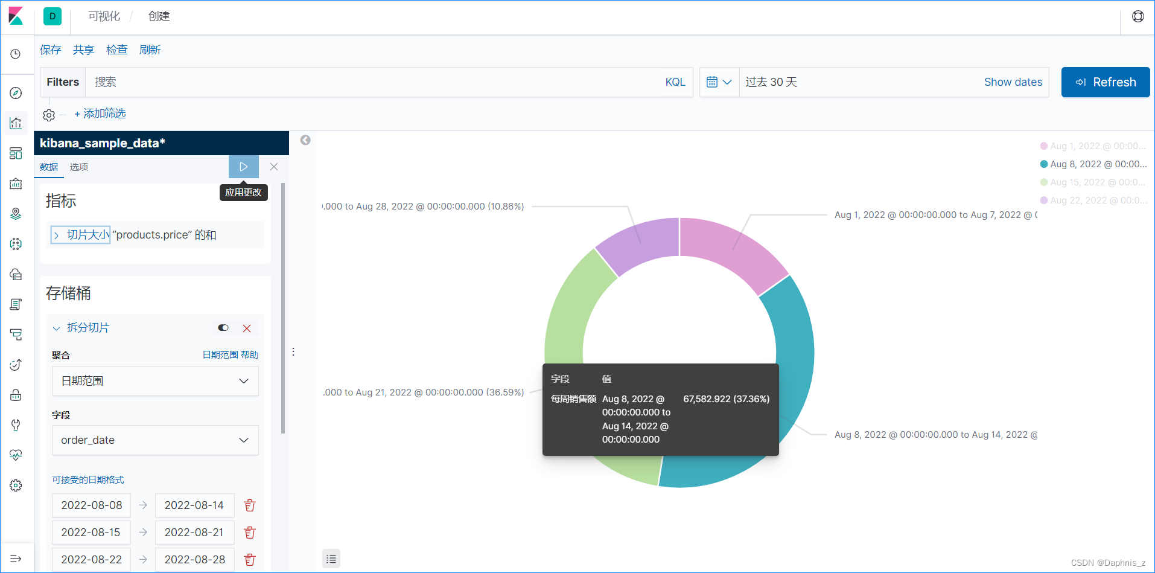The height and width of the screenshot is (573, 1155).
Task: Open Management gear icon in sidebar
Action: click(x=16, y=485)
